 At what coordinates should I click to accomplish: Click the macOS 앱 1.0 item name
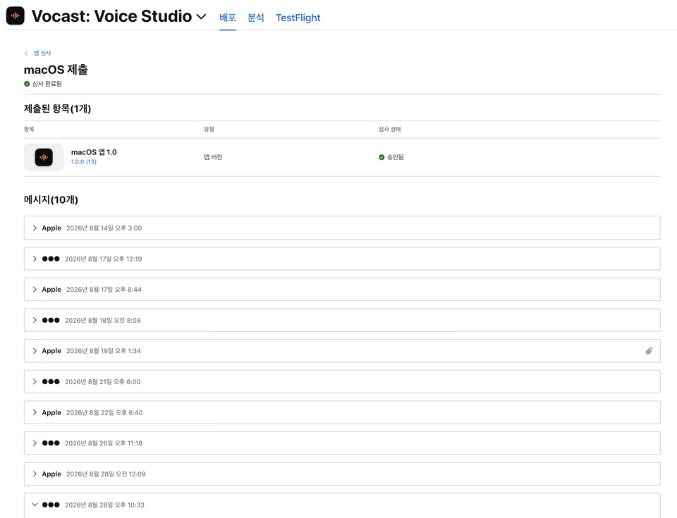[94, 152]
